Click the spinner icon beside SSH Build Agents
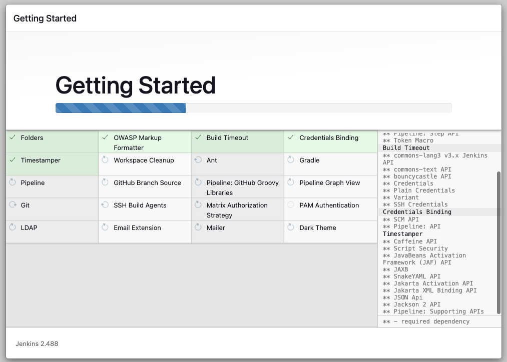 pyautogui.click(x=105, y=204)
